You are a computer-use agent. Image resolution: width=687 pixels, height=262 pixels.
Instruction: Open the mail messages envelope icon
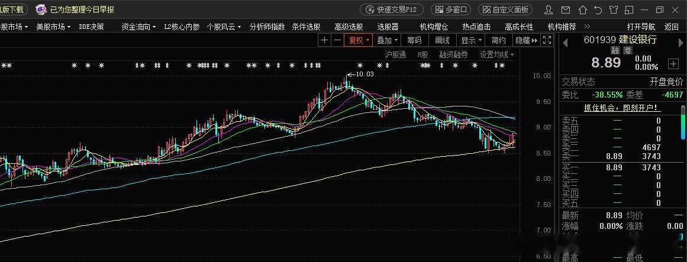[566, 9]
